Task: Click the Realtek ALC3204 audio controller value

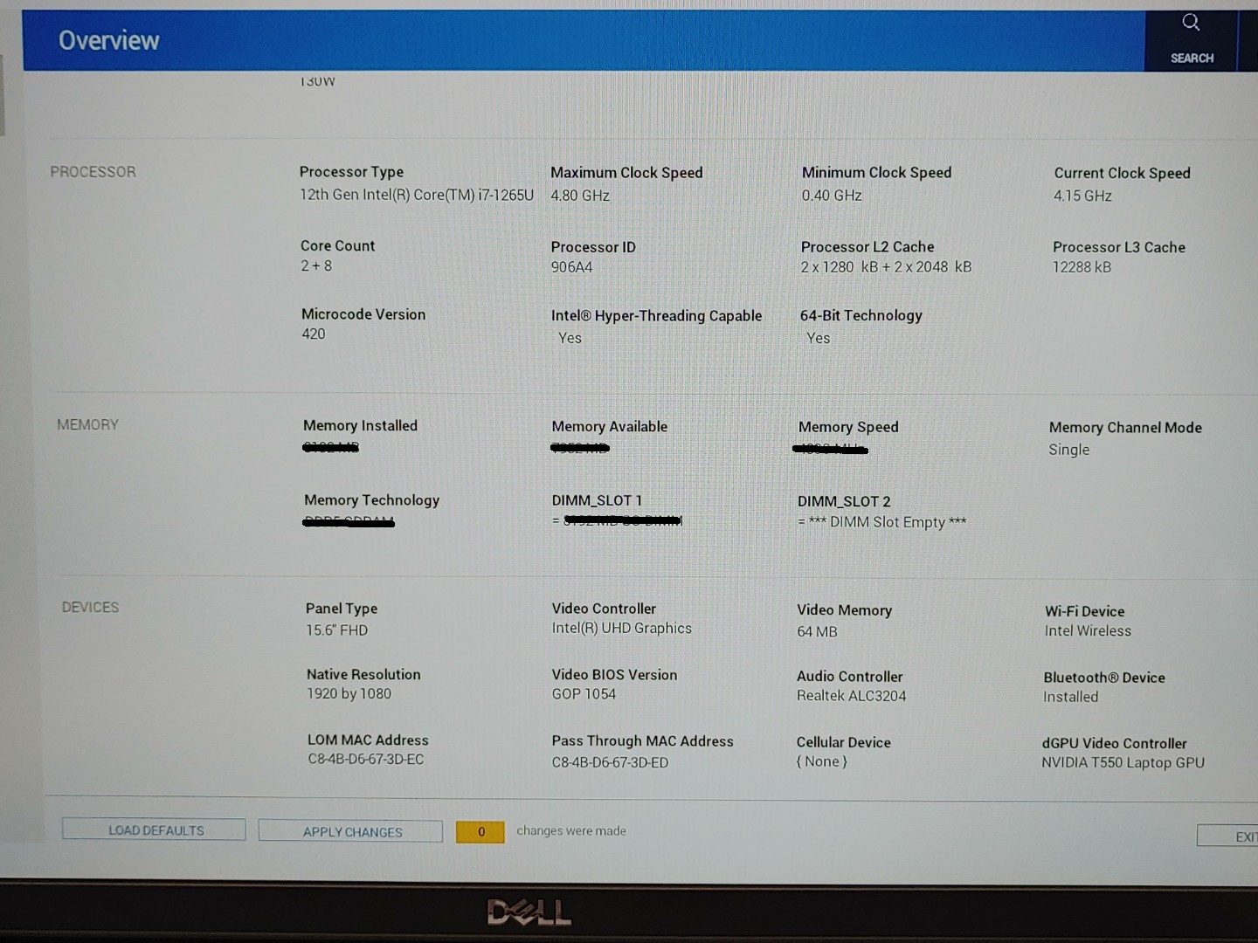Action: tap(851, 696)
